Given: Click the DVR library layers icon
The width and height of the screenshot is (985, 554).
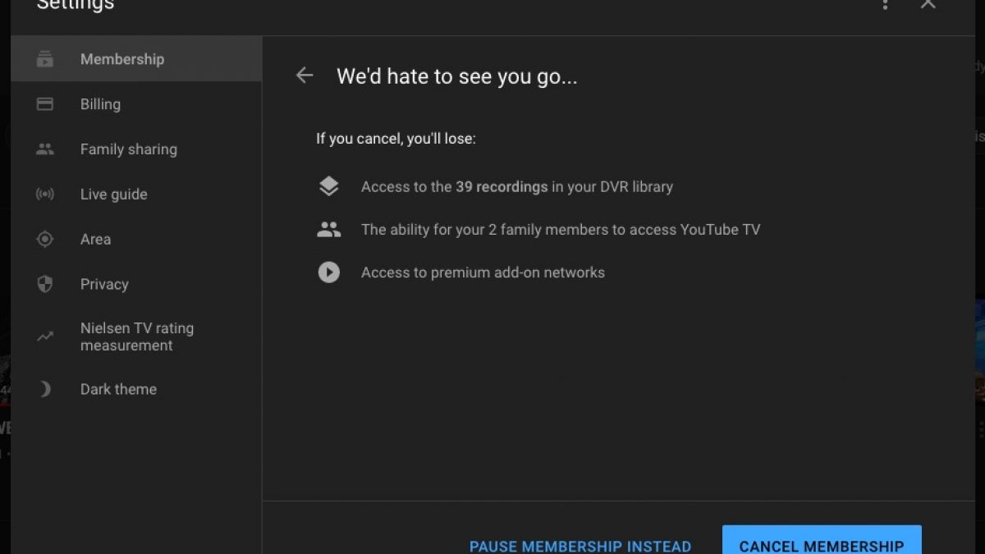Looking at the screenshot, I should (x=328, y=186).
